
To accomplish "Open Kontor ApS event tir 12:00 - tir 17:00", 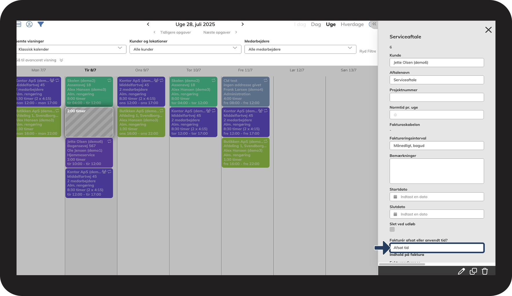I will 89,183.
